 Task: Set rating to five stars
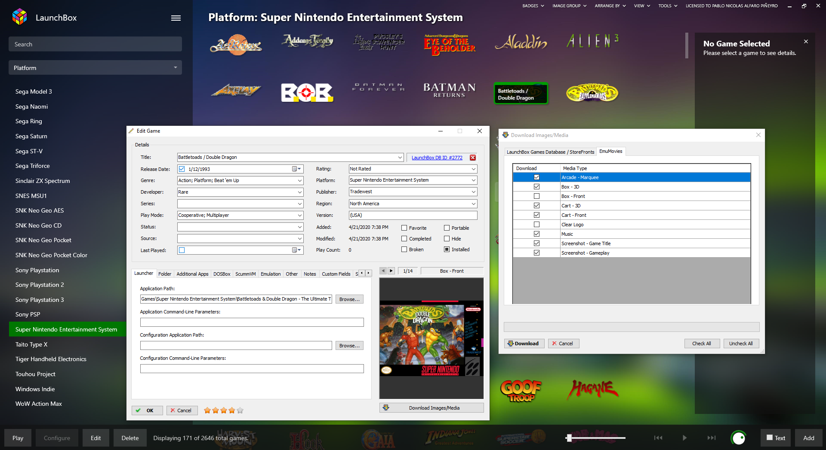tap(240, 410)
